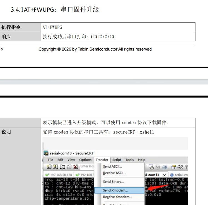This screenshot has height=205, width=208.
Task: Click the Quick Connect toolbar icon
Action: point(56,167)
